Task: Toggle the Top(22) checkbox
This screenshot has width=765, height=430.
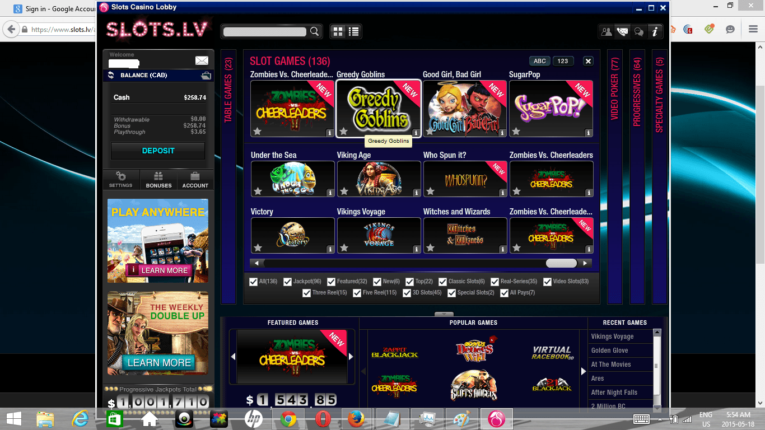Action: click(x=409, y=282)
